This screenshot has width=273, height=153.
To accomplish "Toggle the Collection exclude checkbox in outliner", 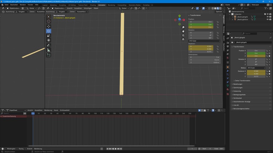I will [x=265, y=14].
